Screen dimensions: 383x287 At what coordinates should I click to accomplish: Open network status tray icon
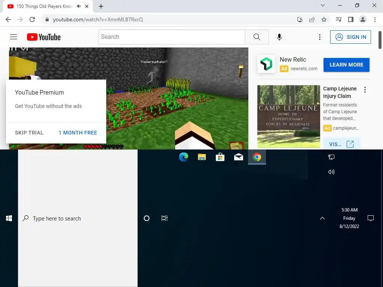(x=331, y=157)
